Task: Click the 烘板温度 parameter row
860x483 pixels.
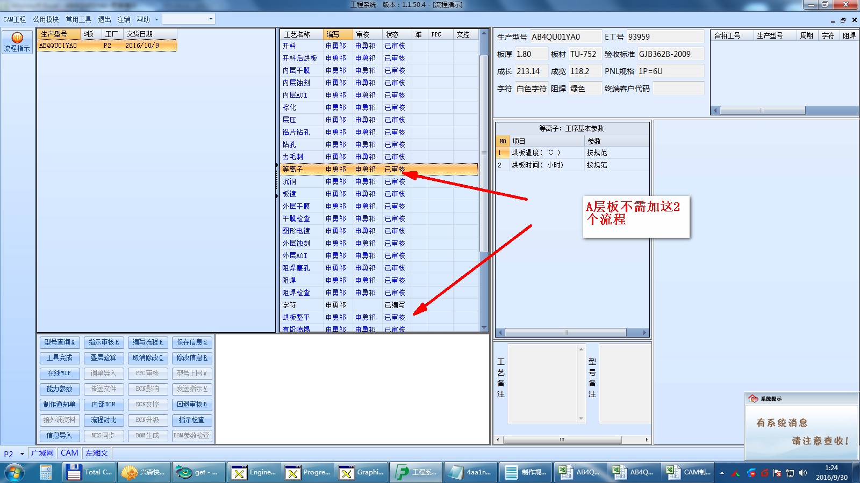Action: [x=572, y=152]
